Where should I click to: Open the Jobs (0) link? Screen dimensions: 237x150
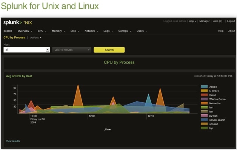point(217,21)
